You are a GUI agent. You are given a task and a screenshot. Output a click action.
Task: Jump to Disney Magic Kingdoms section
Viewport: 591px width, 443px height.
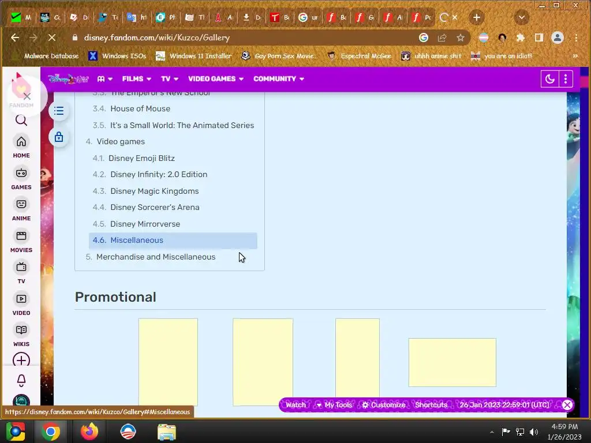[x=155, y=191]
